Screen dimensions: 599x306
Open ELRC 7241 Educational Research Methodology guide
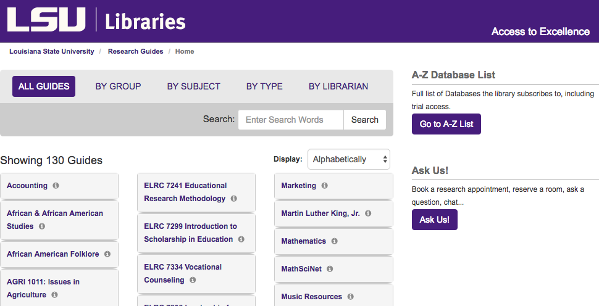185,192
